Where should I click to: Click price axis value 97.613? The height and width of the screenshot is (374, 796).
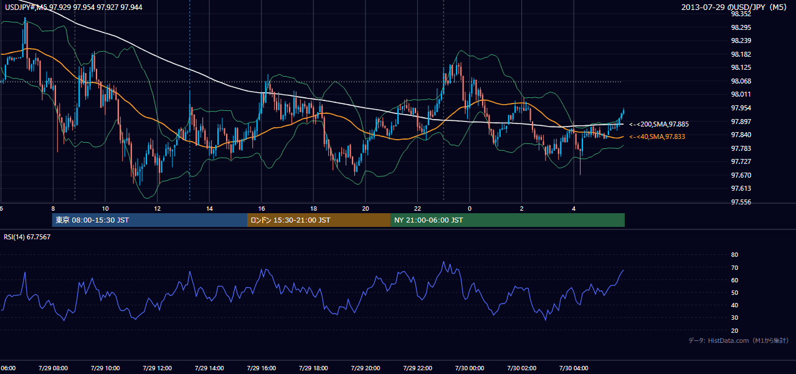pos(741,188)
